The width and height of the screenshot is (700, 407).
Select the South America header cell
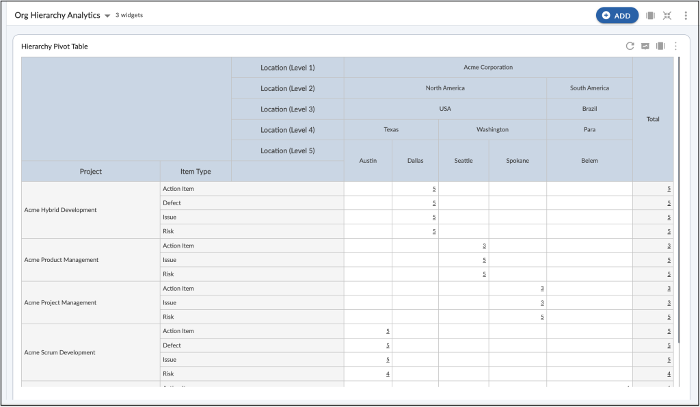click(x=589, y=88)
